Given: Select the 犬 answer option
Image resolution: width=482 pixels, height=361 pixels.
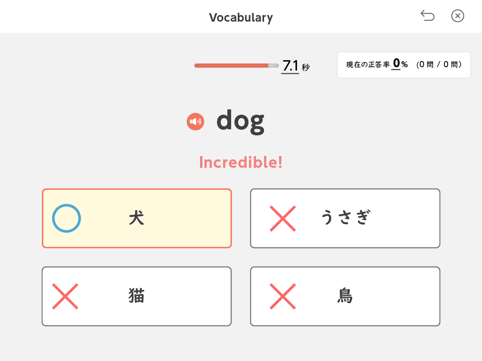Looking at the screenshot, I should pyautogui.click(x=137, y=218).
